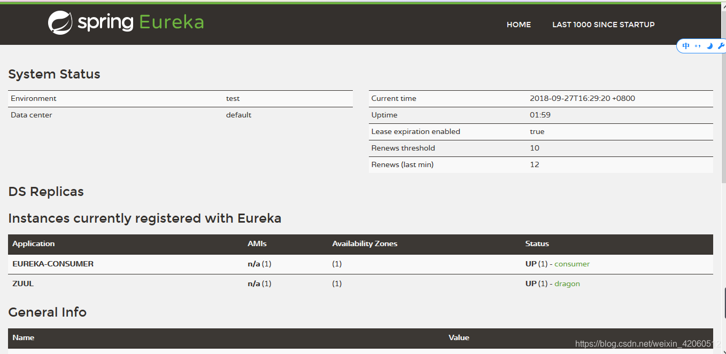Open the HOME navigation item

[519, 25]
